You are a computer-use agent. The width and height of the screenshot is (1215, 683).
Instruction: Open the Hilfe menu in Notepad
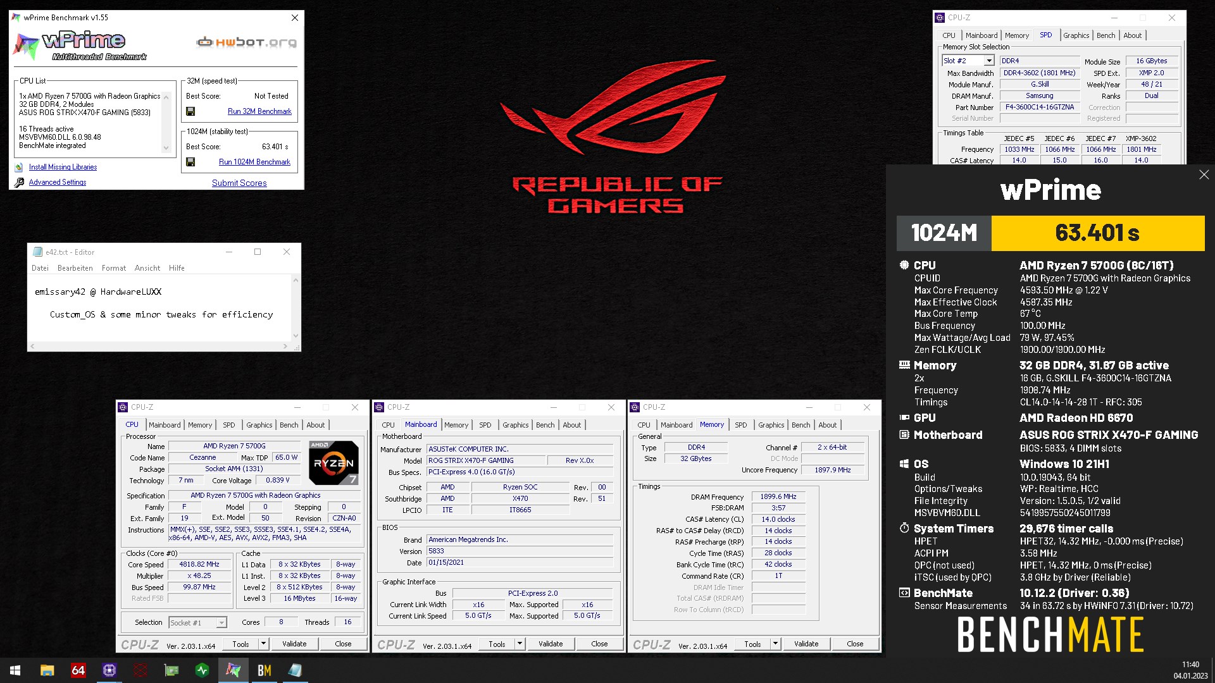(x=177, y=268)
